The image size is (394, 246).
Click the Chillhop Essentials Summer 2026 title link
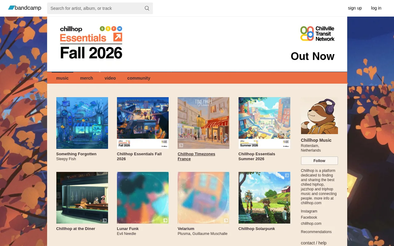click(257, 157)
